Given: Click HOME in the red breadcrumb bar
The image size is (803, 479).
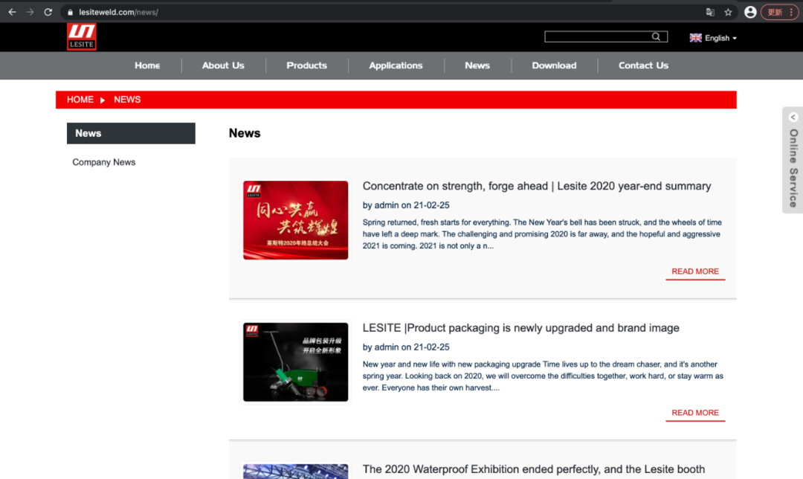Looking at the screenshot, I should 80,100.
